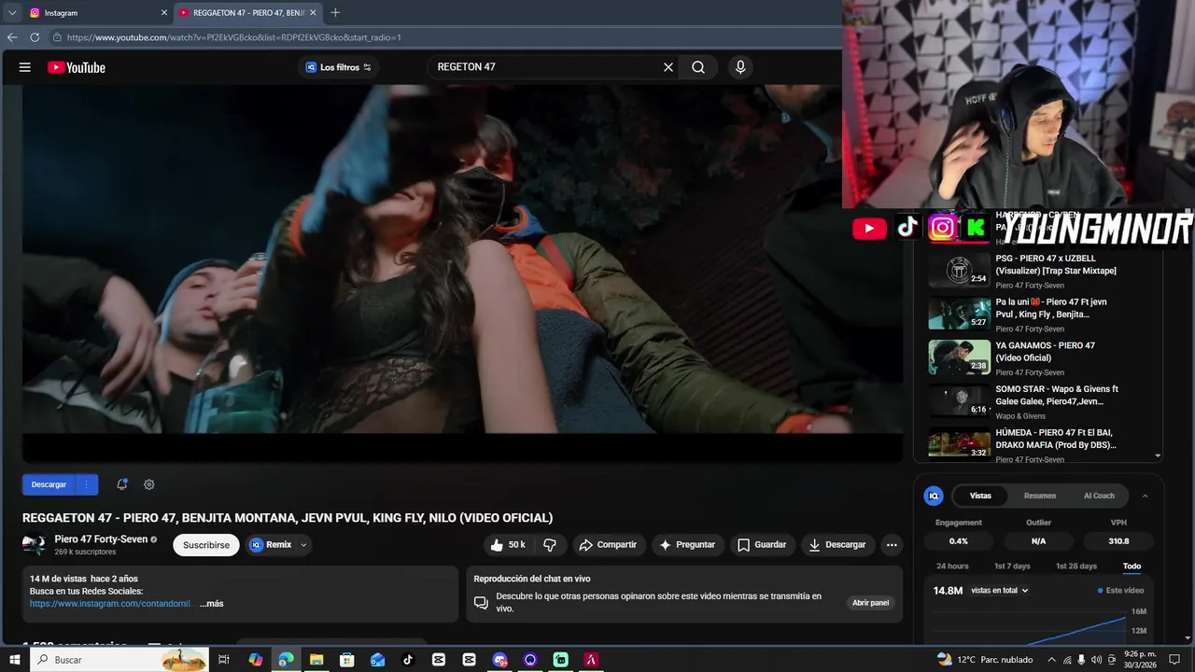Screen dimensions: 1195x672
Task: Play PSG - PIERO 47 x UZBELL thumbnail
Action: coord(959,271)
